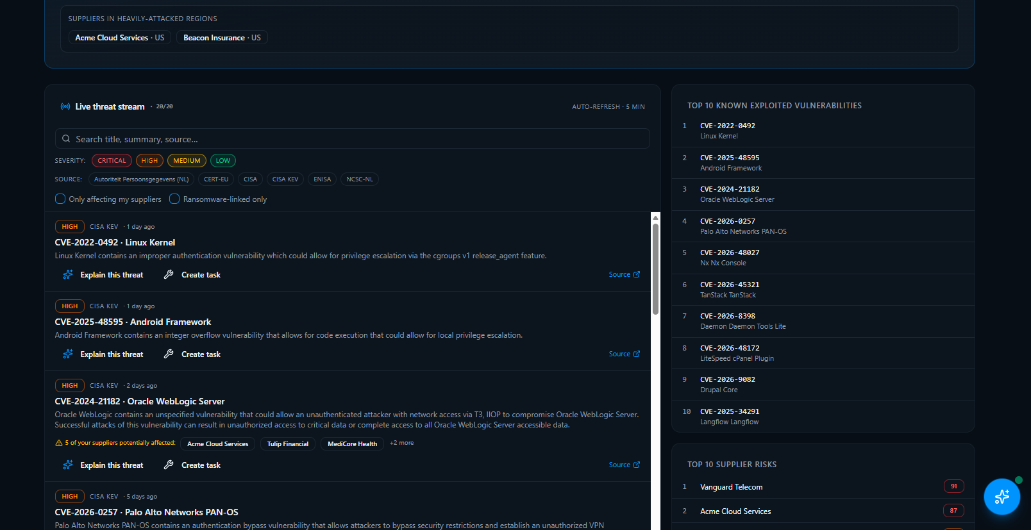Image resolution: width=1031 pixels, height=530 pixels.
Task: Open CVE-2022-0492 Linux Kernel in top 10 list
Action: point(823,131)
